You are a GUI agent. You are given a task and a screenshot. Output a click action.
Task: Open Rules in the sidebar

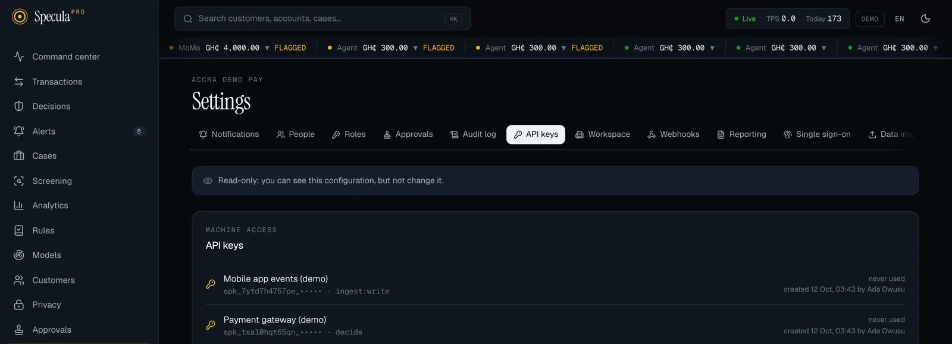coord(79,230)
